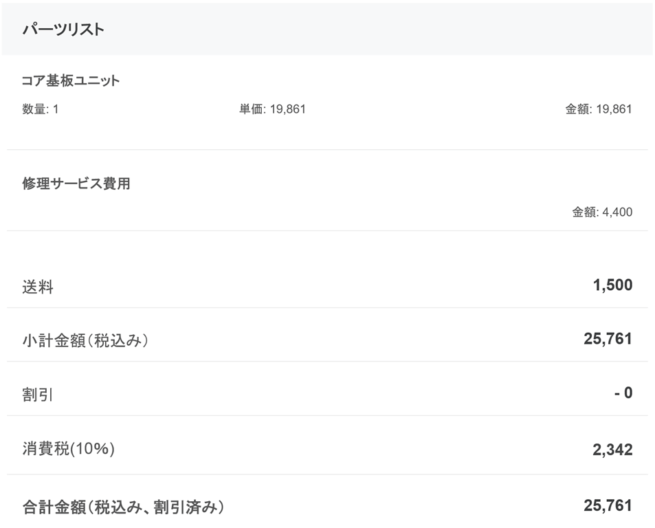Select the コア基板ユニット item name
The image size is (655, 528).
pos(71,80)
